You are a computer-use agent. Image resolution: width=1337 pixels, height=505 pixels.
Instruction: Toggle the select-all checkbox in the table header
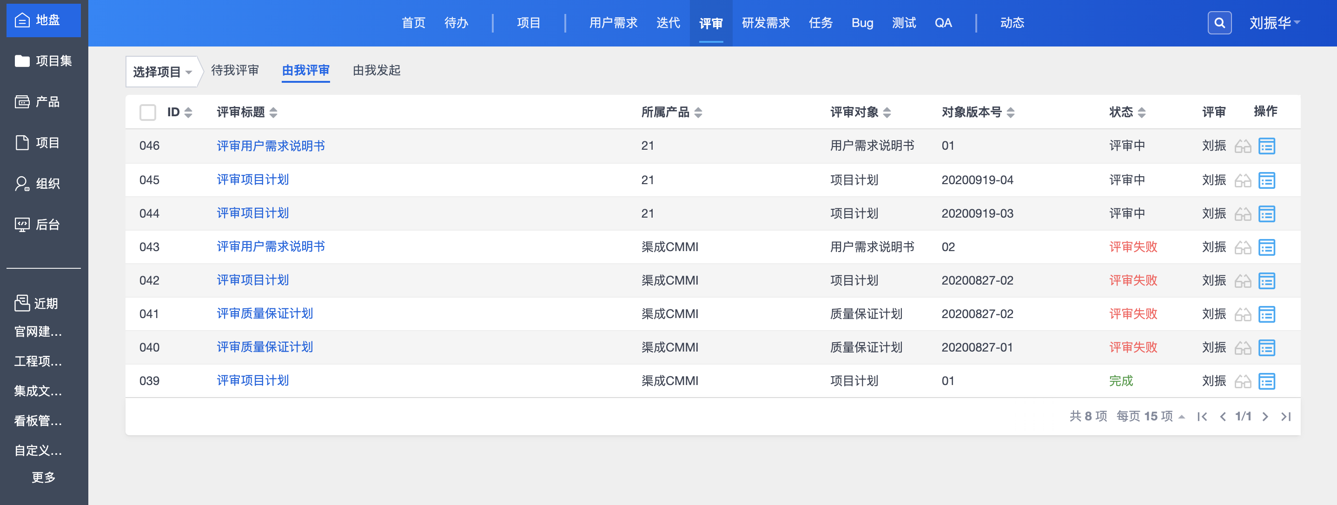point(148,112)
